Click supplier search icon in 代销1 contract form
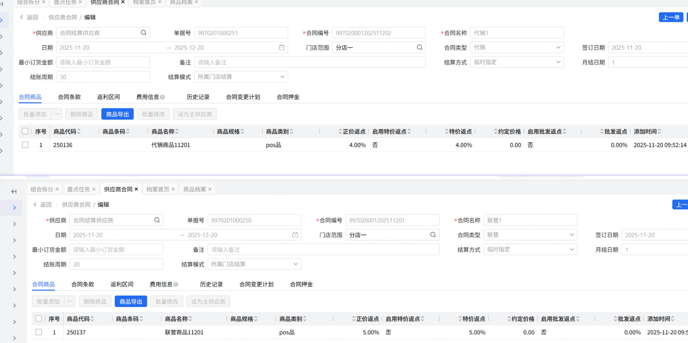688x343 pixels. tap(144, 33)
